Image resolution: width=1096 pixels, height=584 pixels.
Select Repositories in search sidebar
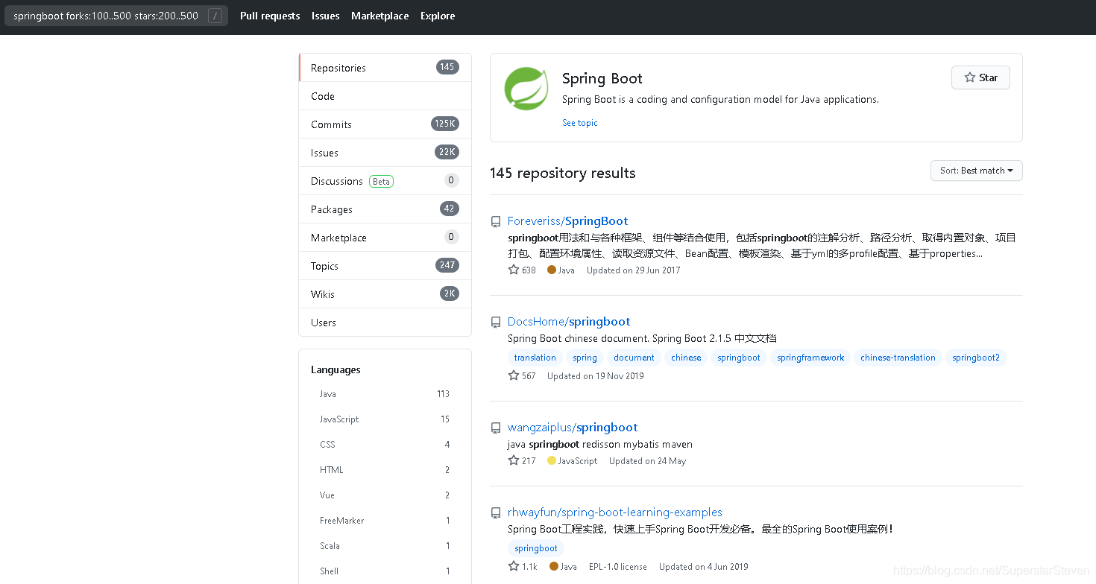tap(385, 68)
